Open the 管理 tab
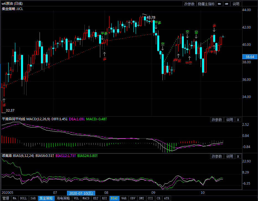This screenshot has width=258, height=201. coord(6,199)
